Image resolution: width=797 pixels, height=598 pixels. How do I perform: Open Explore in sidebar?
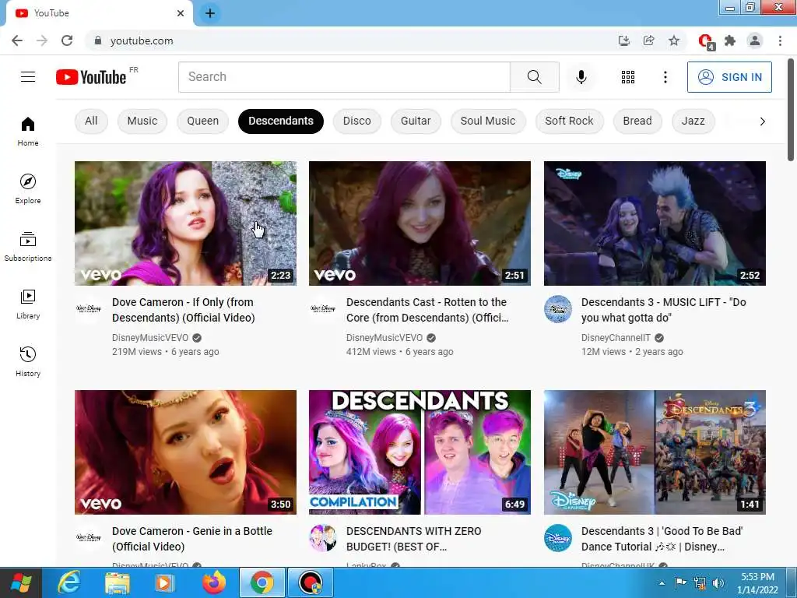click(x=28, y=188)
